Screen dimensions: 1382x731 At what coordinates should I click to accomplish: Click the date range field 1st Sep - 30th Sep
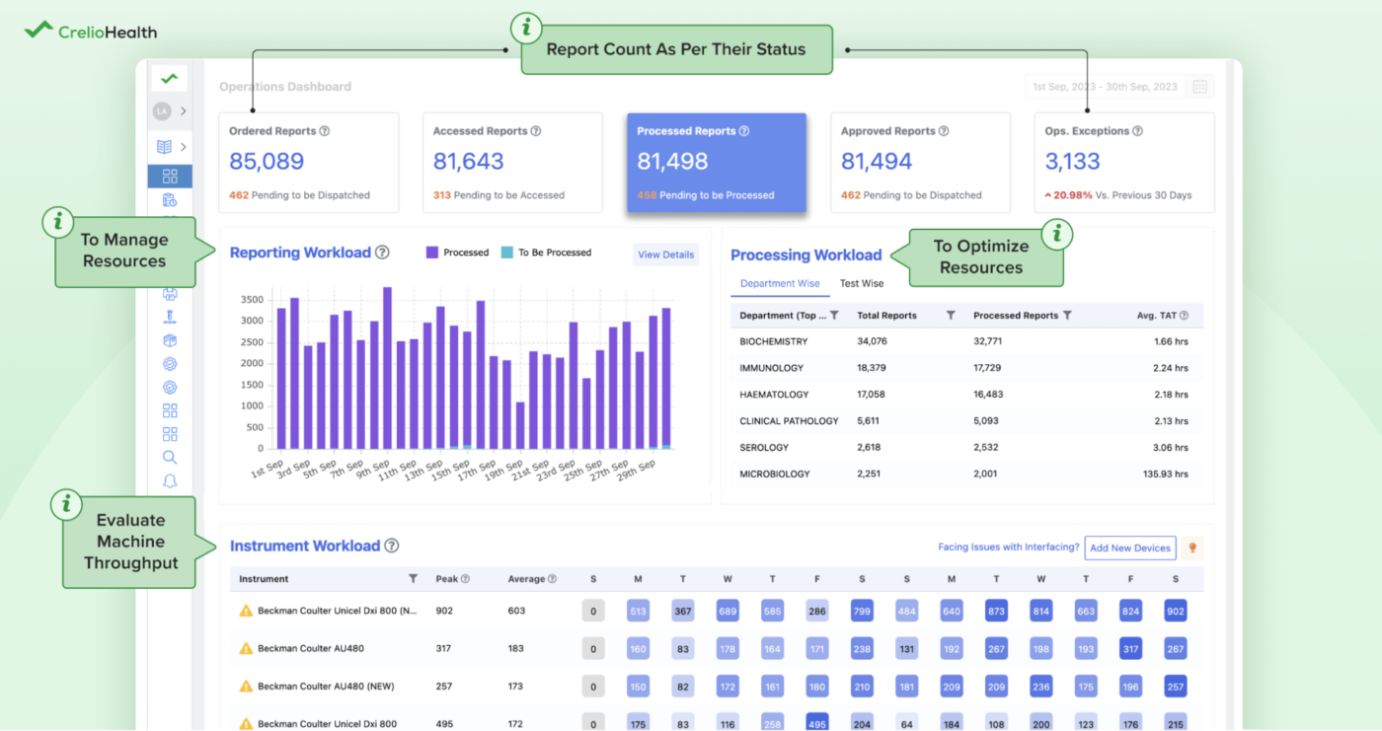pos(1105,87)
